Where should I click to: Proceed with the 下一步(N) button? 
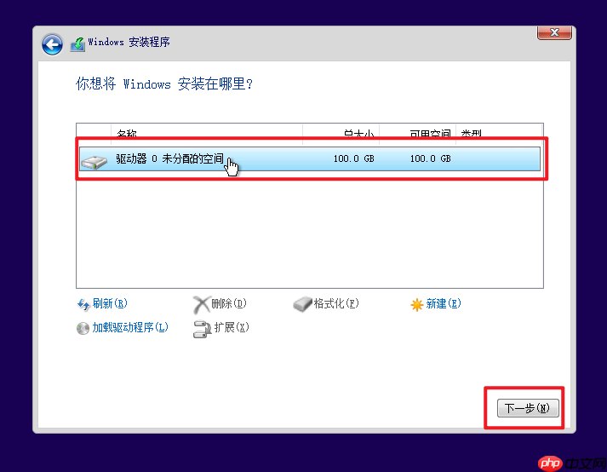click(x=528, y=408)
